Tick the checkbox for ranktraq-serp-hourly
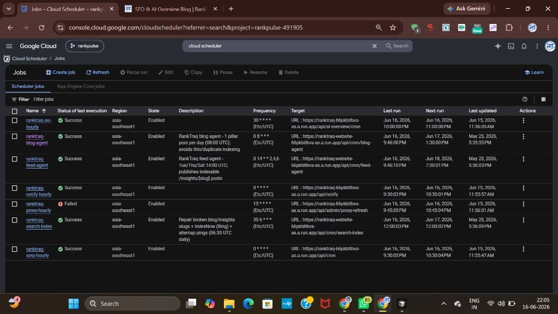Viewport: 558px width, 314px height. tap(15, 249)
